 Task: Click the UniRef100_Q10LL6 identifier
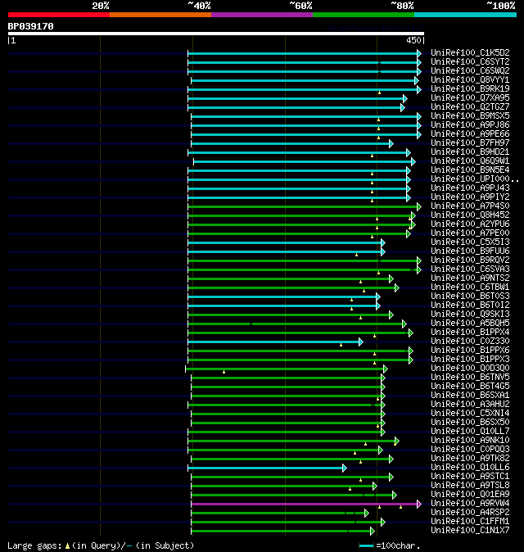pyautogui.click(x=470, y=468)
